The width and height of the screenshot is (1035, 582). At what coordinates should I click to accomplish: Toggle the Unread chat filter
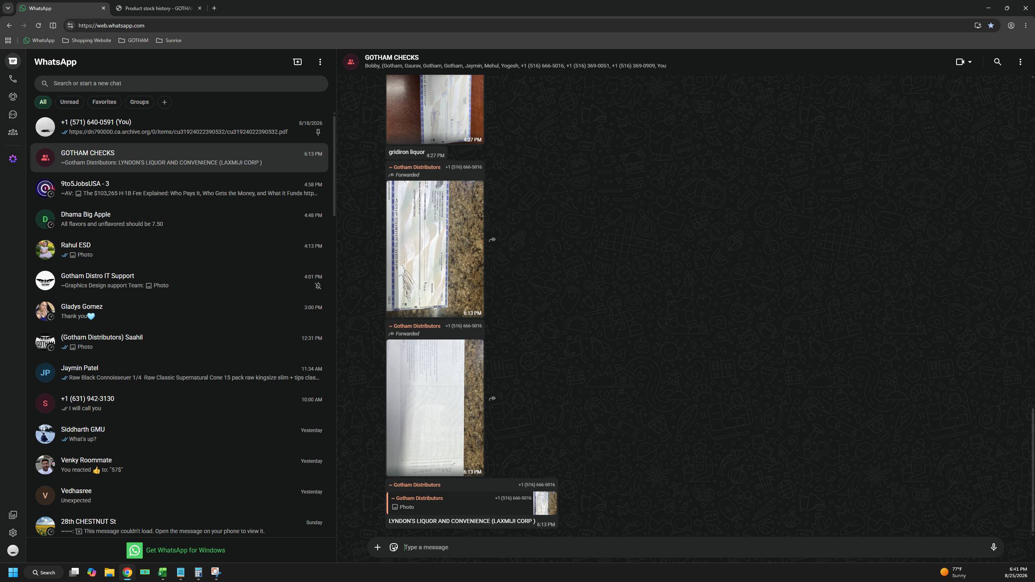[69, 102]
